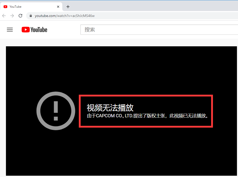Screen dimensions: 238x177
Task: Click the 视频无法播放 heading text
Action: [110, 108]
